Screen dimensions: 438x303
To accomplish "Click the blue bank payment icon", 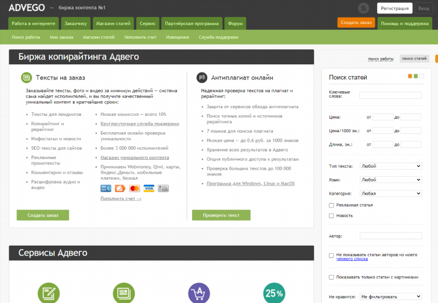I will pyautogui.click(x=106, y=188).
